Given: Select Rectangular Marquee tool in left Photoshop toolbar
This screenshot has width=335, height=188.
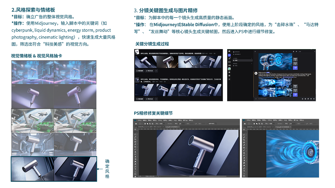Looking at the screenshot, I should click(135, 132).
